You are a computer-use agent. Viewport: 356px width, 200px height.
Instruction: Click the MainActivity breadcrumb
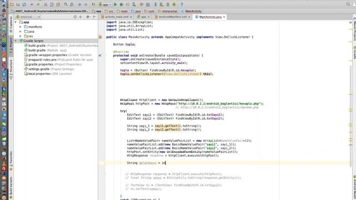coord(191,11)
